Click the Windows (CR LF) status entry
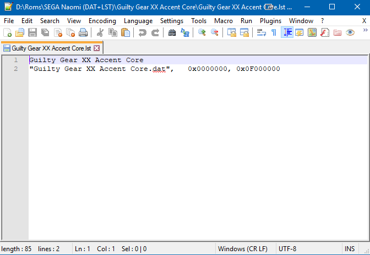The height and width of the screenshot is (255, 370). [x=243, y=249]
